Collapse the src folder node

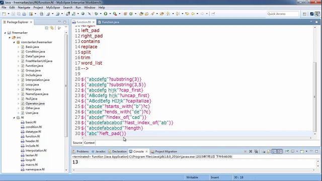pos(10,37)
